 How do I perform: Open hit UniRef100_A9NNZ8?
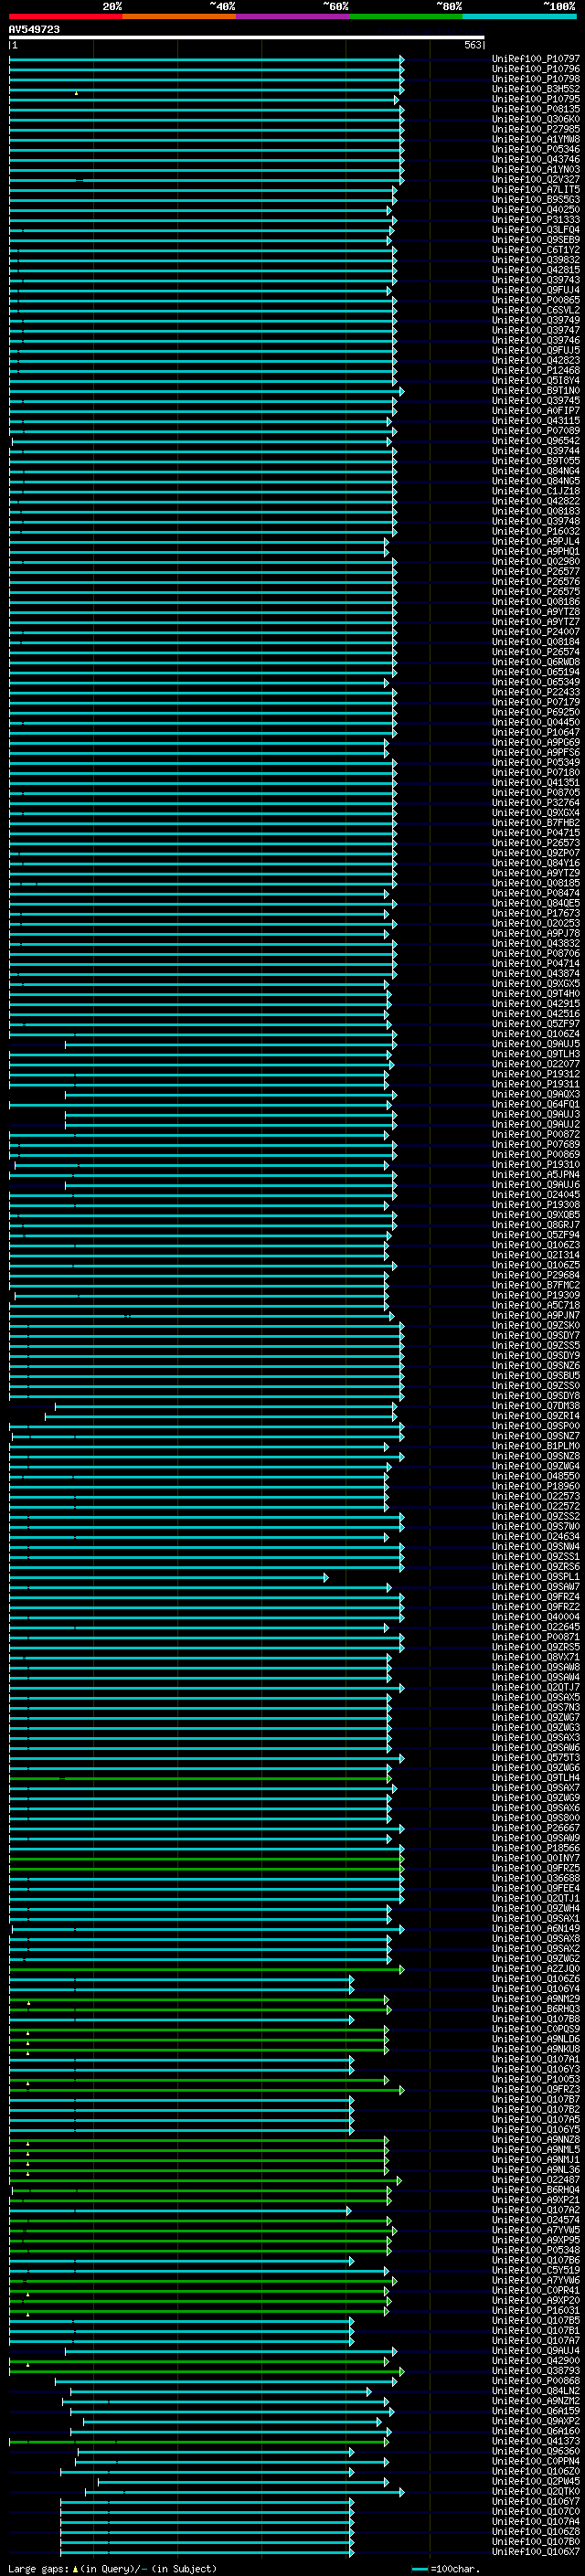coord(535,2138)
